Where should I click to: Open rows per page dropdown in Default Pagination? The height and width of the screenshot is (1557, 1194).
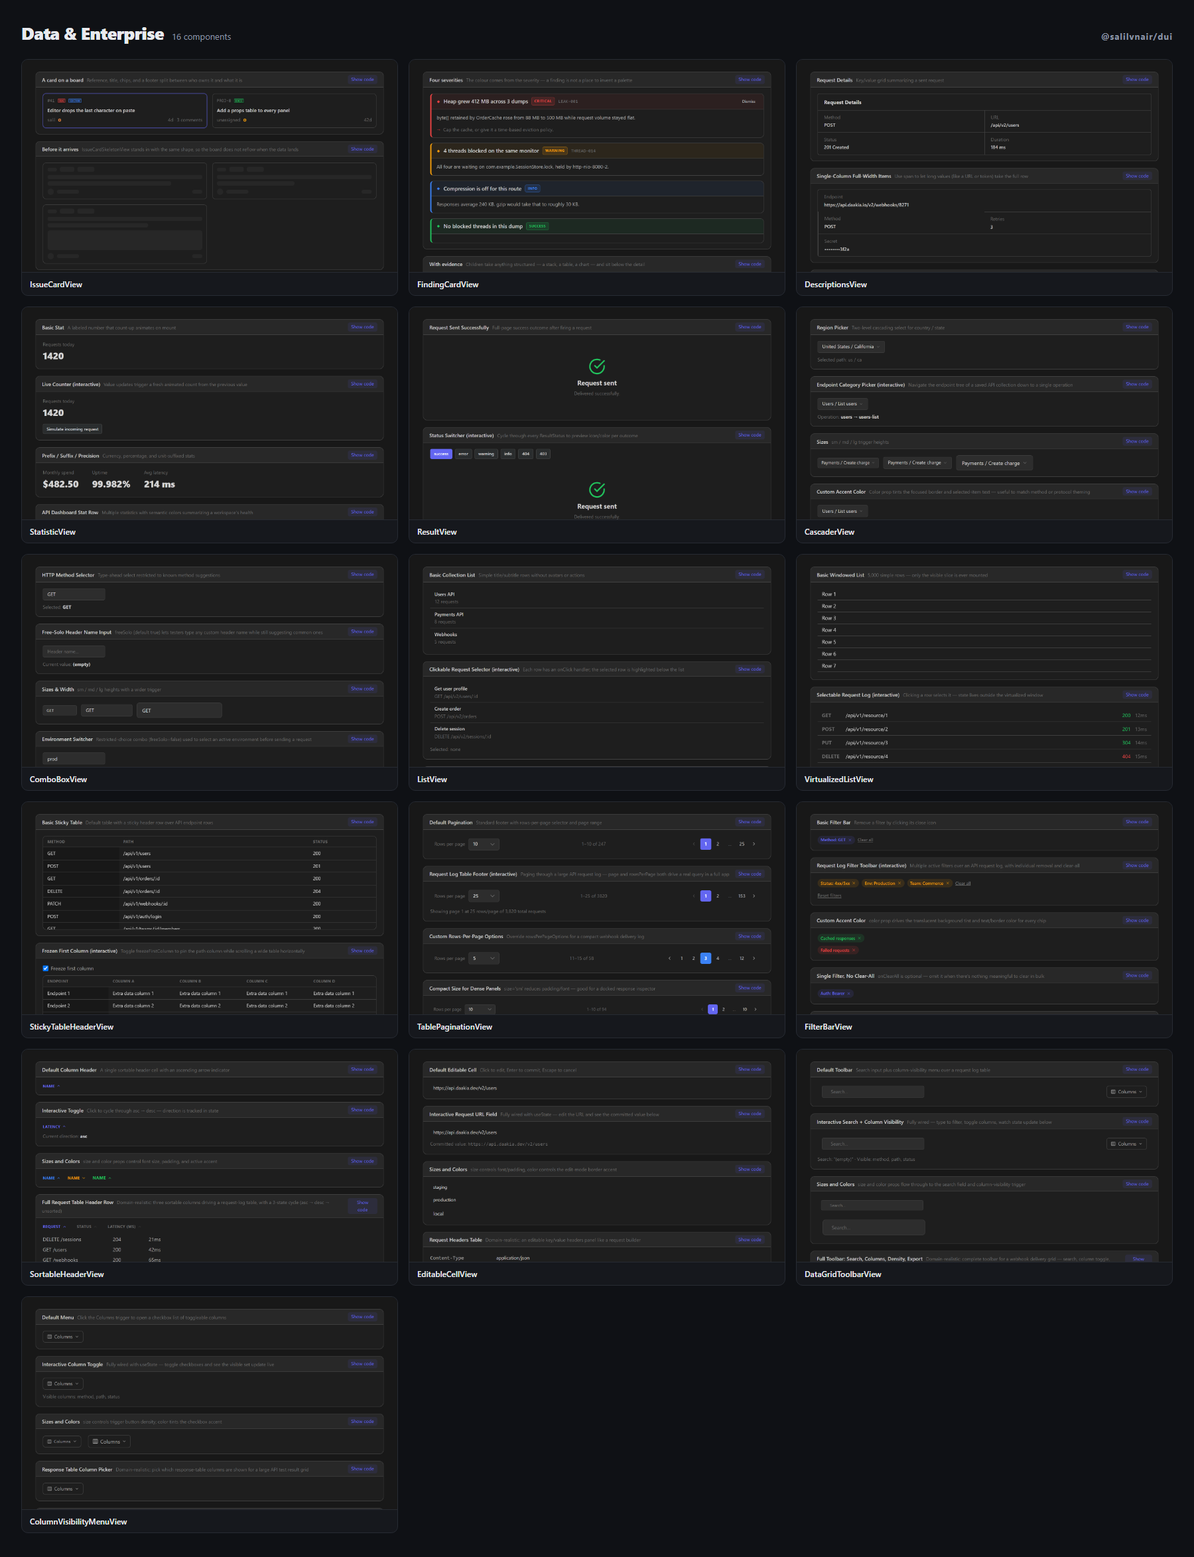coord(484,845)
